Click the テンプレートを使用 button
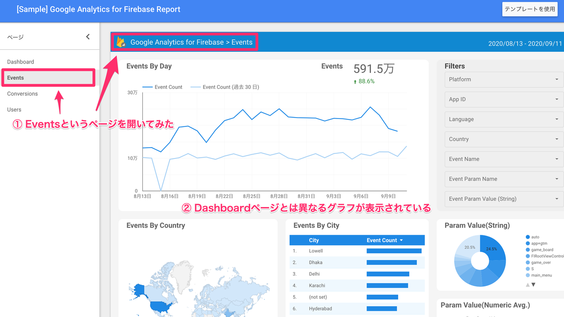This screenshot has width=564, height=317. point(530,9)
